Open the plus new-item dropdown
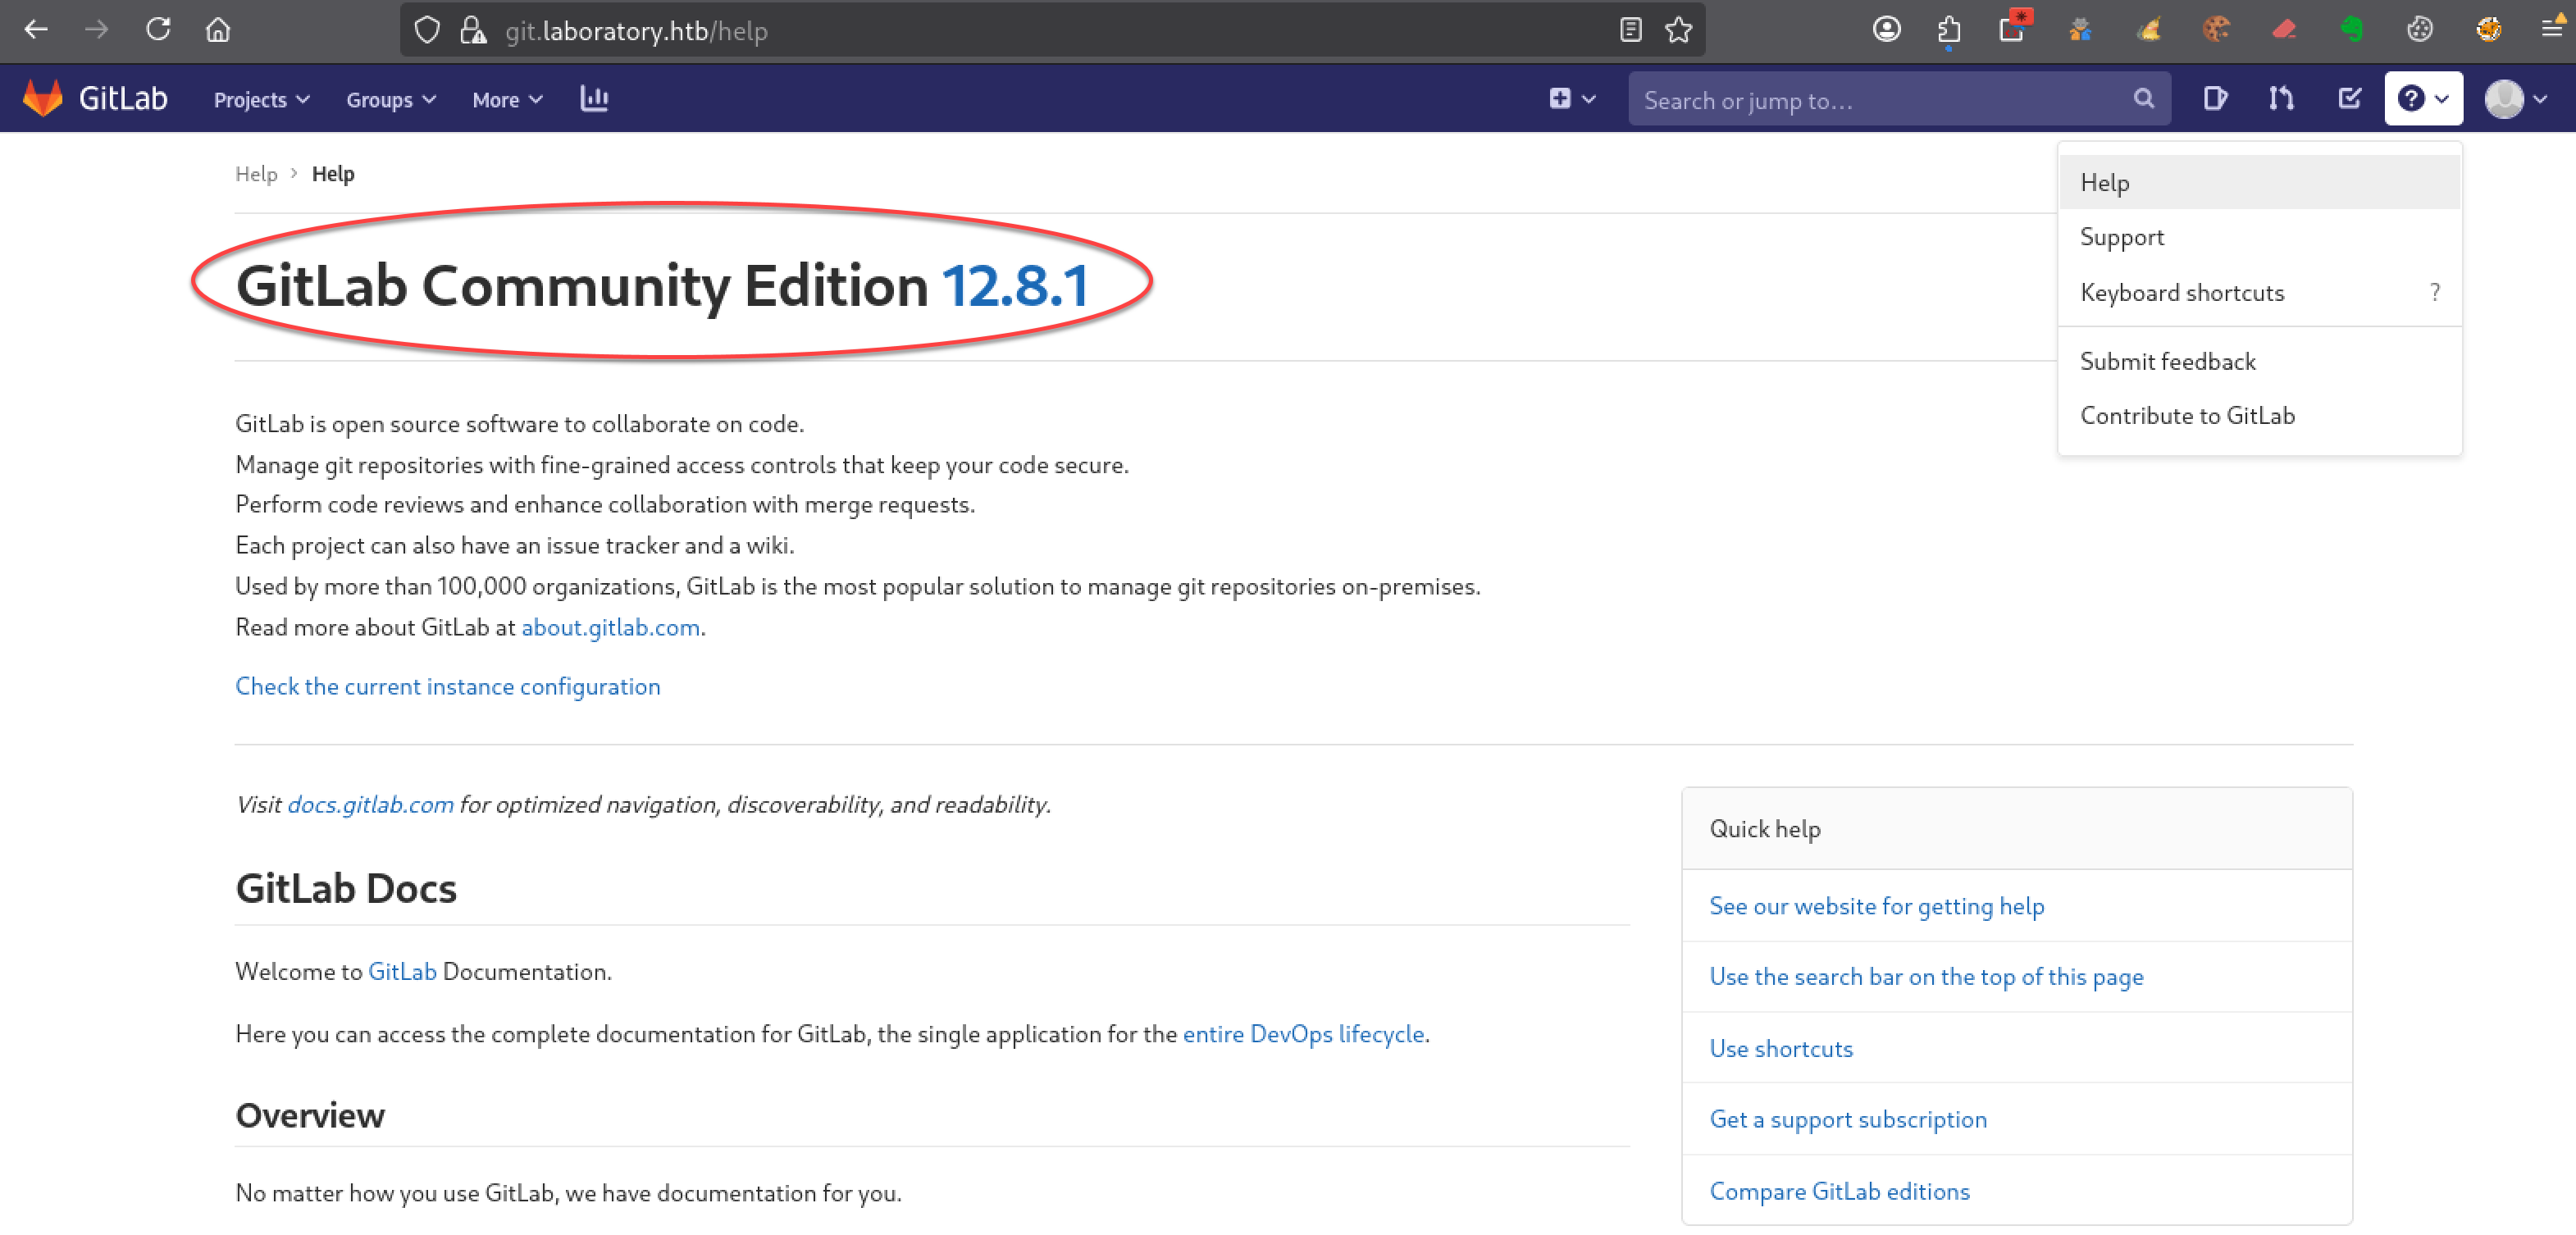The width and height of the screenshot is (2576, 1235). [x=1573, y=98]
